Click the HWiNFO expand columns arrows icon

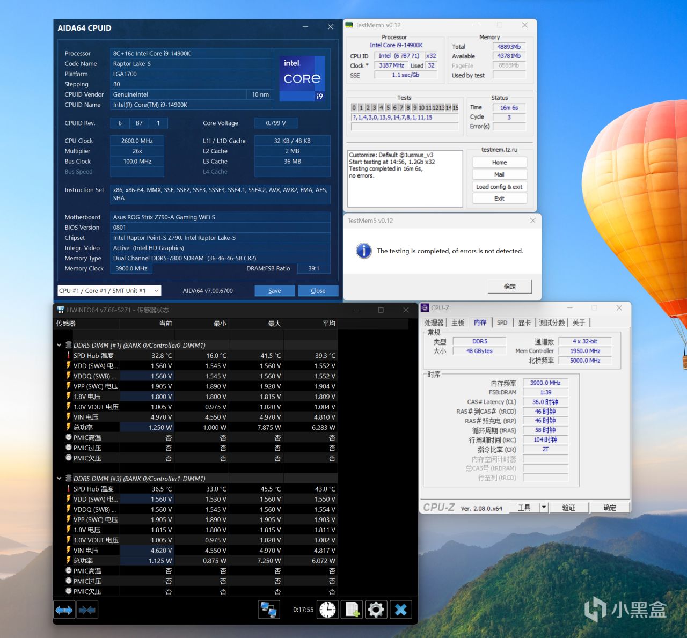point(64,610)
